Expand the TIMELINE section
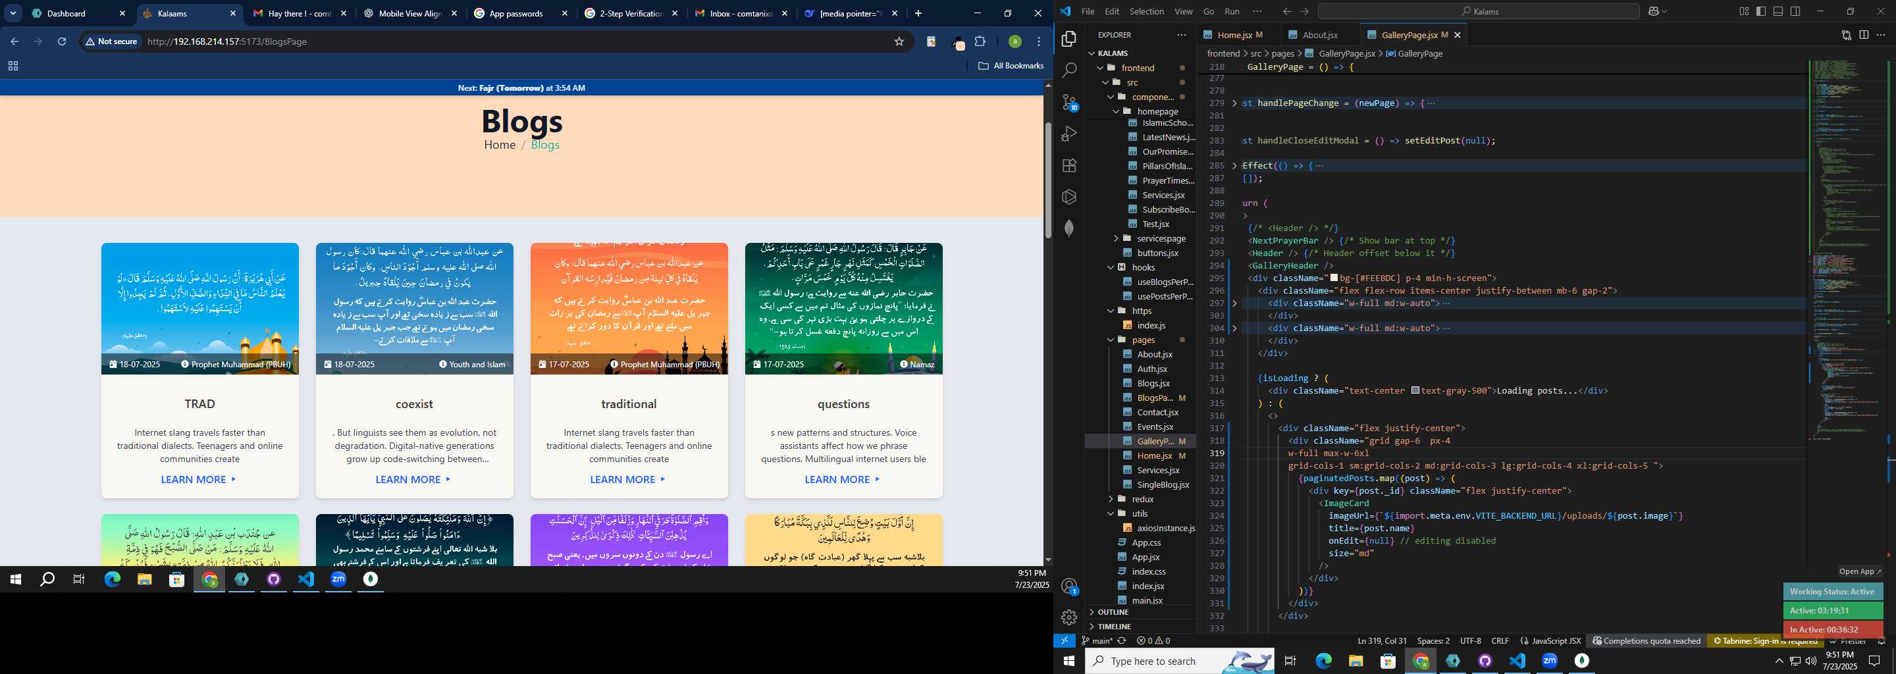The image size is (1896, 674). [1141, 627]
